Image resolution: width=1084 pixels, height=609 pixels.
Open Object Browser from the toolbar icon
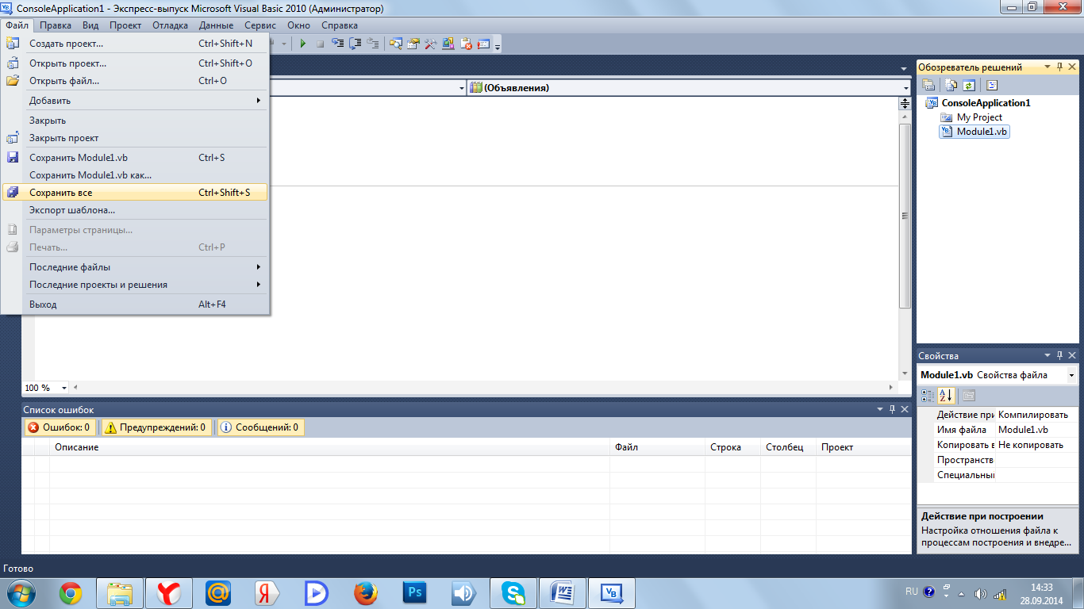448,44
